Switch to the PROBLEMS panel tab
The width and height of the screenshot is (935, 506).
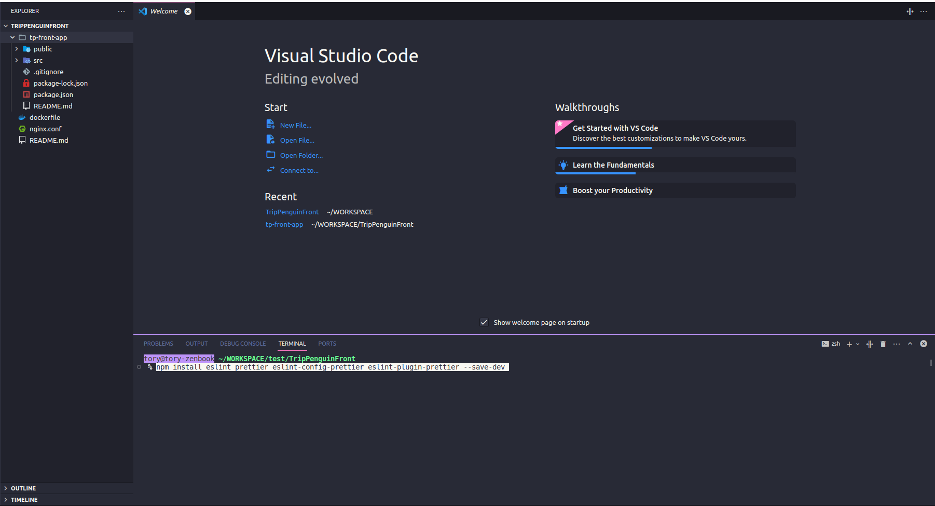[x=158, y=344]
